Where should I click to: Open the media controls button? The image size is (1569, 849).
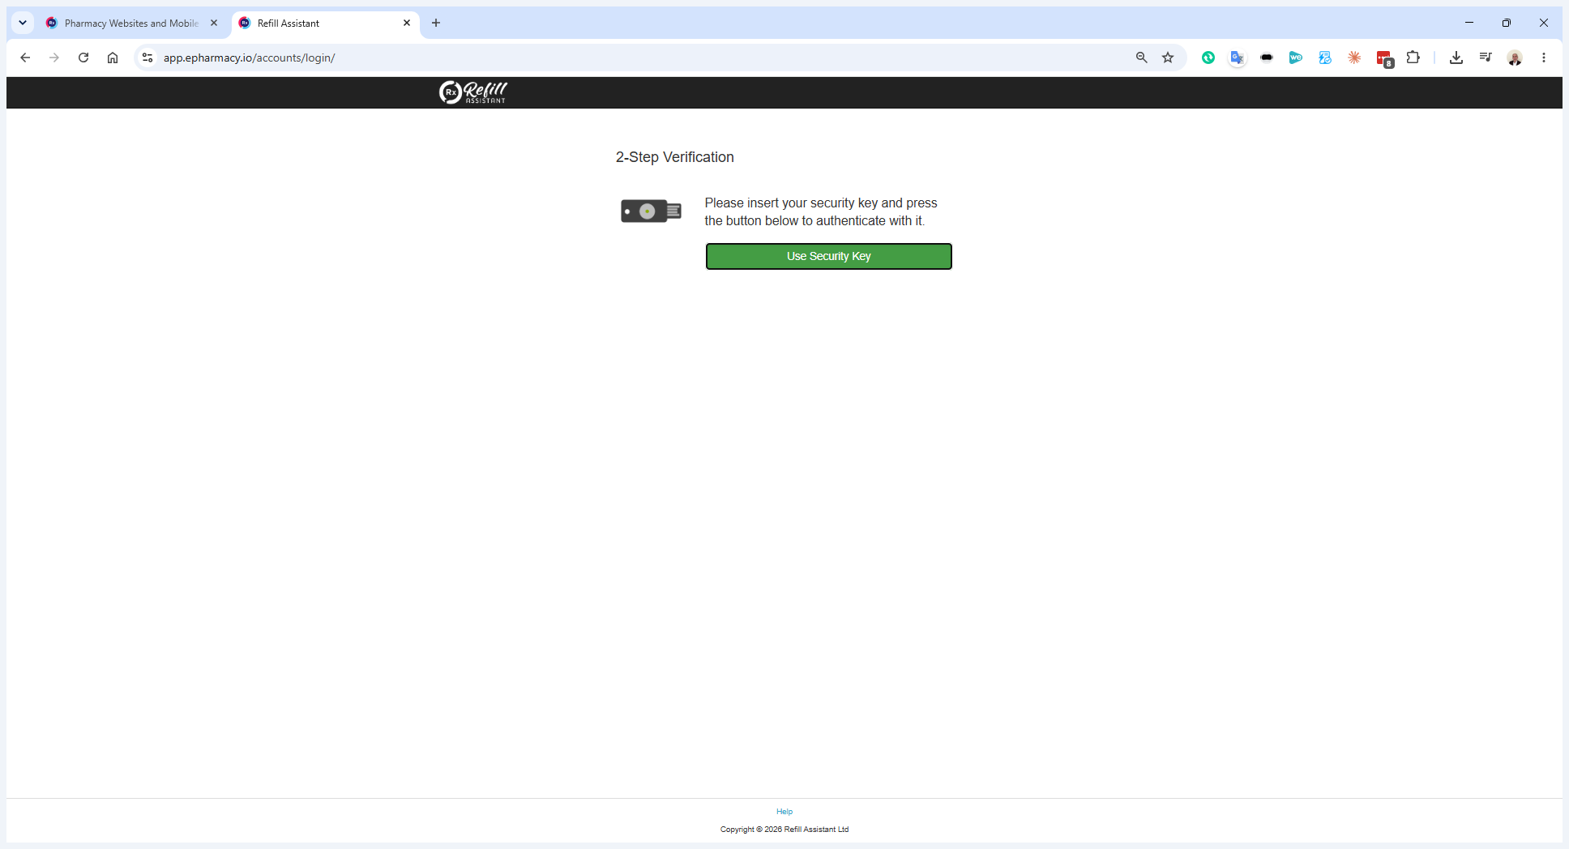[1486, 58]
